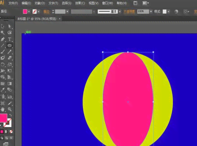Enable Draw Normal mode

(x=2, y=138)
